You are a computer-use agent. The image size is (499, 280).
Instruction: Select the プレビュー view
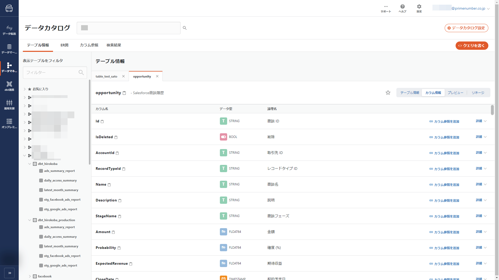pos(455,93)
